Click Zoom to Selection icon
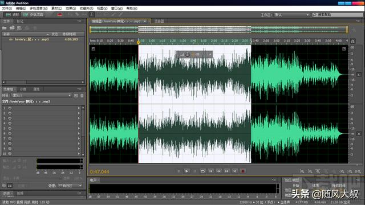The width and height of the screenshot is (365, 205). click(x=358, y=171)
